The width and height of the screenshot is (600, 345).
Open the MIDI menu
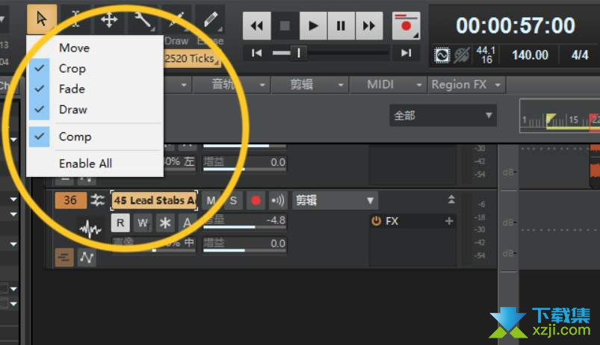(x=389, y=84)
